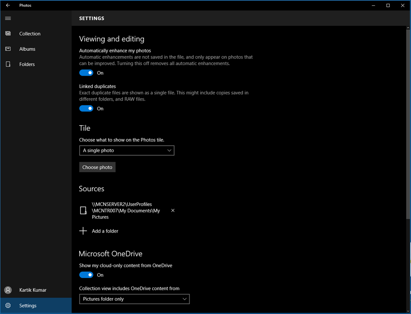This screenshot has width=411, height=314.
Task: Turn off Linked duplicates toggle
Action: (x=86, y=108)
